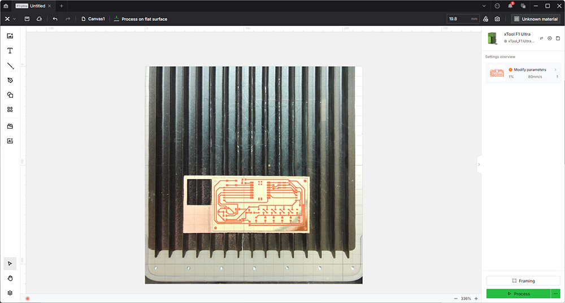Open the AI image generator tool
Viewport: 565px width, 303px height.
(10, 141)
